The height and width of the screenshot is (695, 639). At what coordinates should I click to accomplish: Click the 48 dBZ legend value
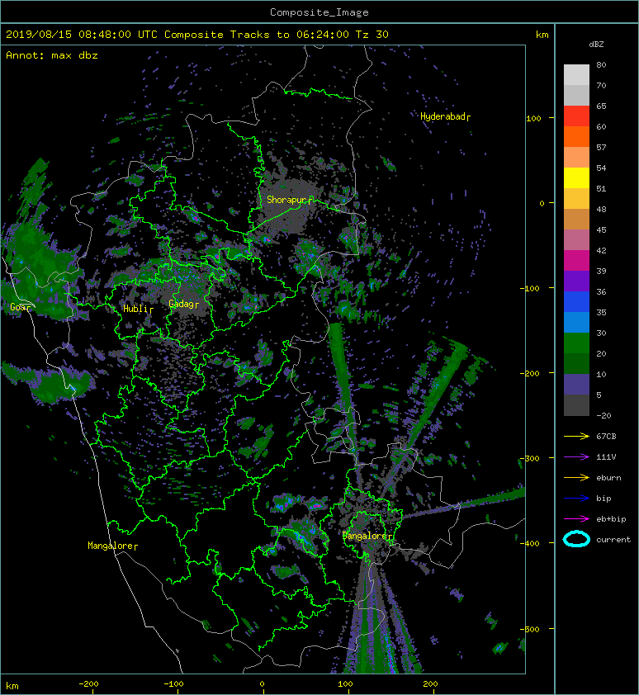[x=601, y=209]
